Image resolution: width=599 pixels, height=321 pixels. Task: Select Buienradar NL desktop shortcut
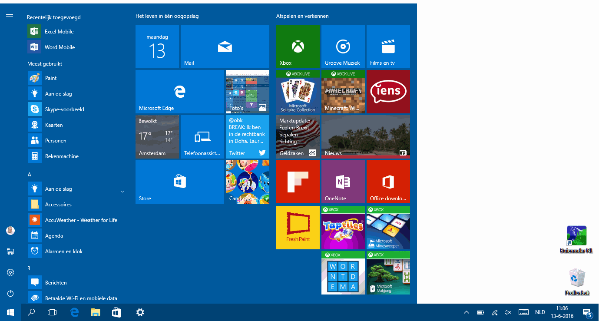tap(576, 239)
